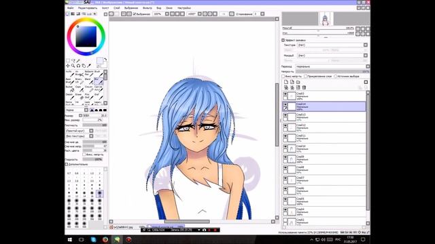The width and height of the screenshot is (435, 244).
Task: Toggle preserve opacity checkbox above layers
Action: coord(283,76)
